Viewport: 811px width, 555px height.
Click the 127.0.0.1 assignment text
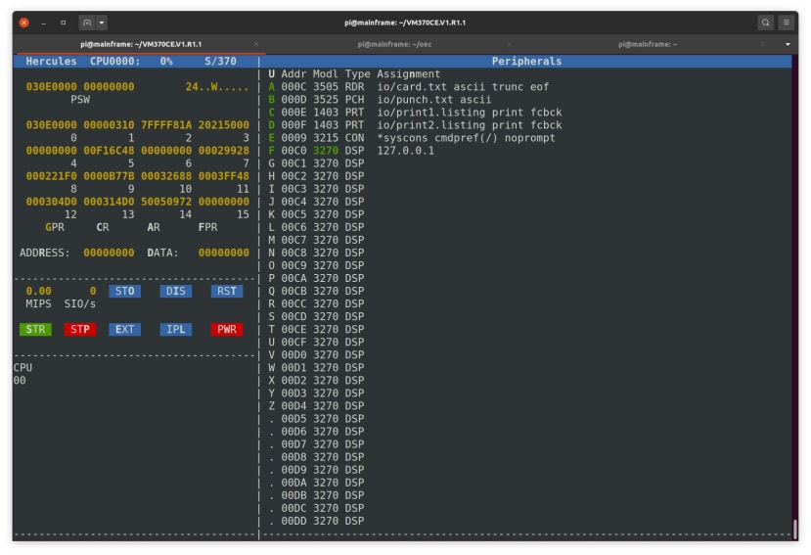(x=405, y=151)
